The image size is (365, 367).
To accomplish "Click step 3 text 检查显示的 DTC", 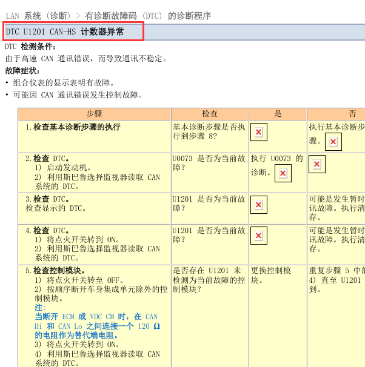I will pos(56,208).
